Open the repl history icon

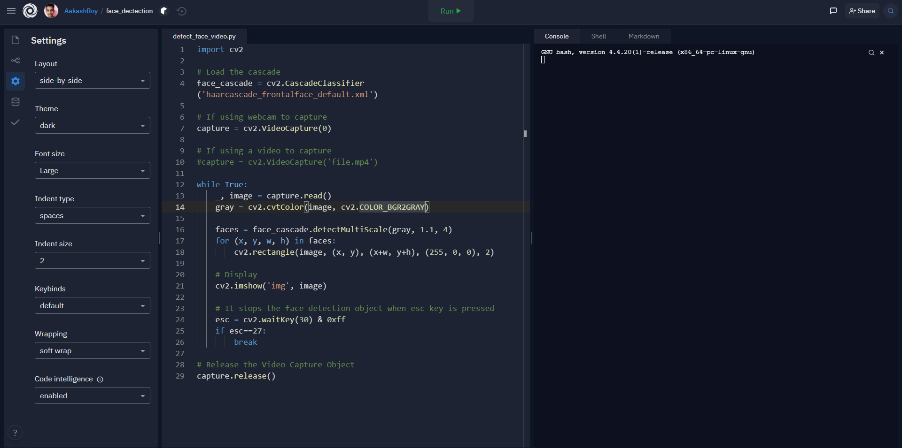click(x=182, y=11)
